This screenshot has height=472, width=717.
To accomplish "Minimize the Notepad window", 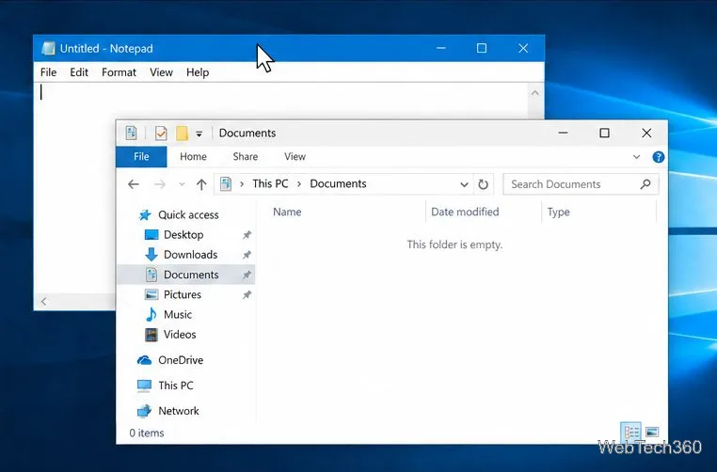I will (440, 48).
